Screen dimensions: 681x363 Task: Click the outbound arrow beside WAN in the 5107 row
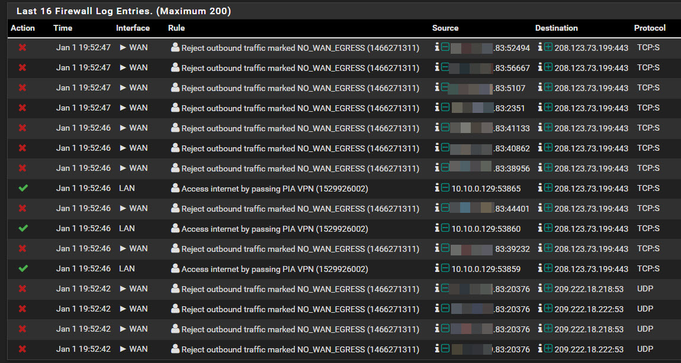tap(123, 87)
